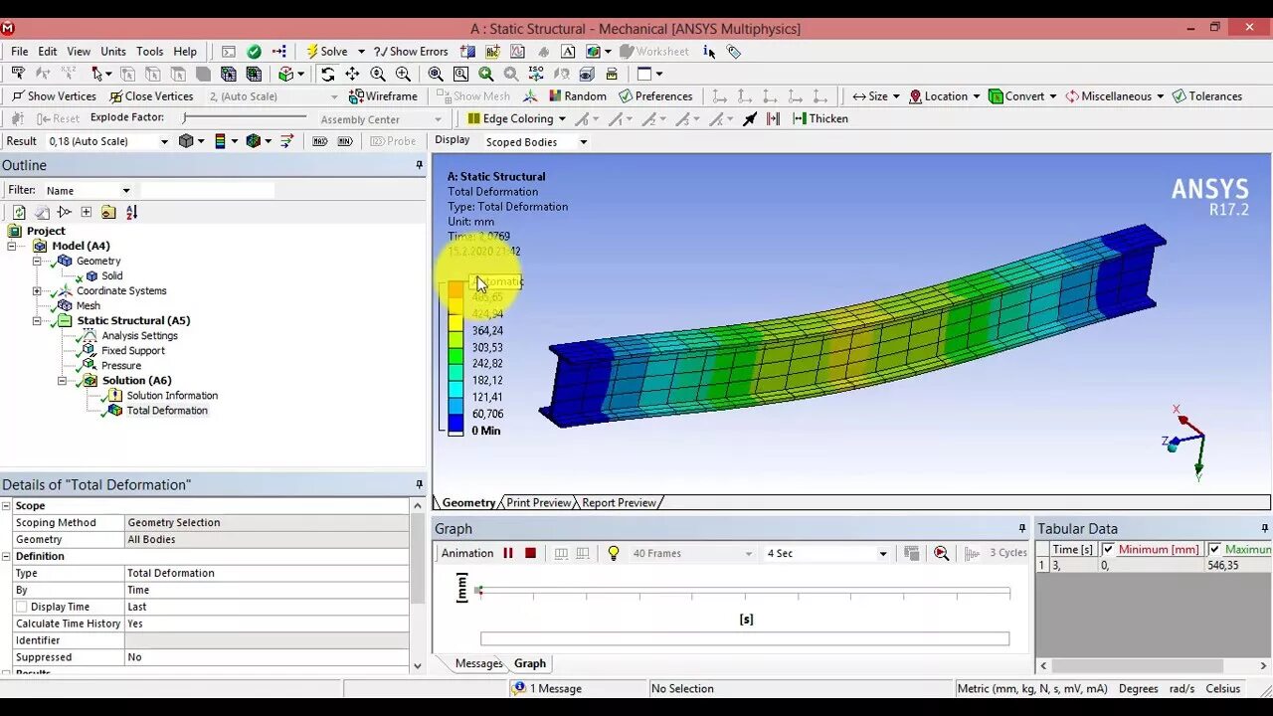Uncheck the Minimum [mm] column checkbox
Screen dimensions: 1273x716
pyautogui.click(x=1108, y=549)
